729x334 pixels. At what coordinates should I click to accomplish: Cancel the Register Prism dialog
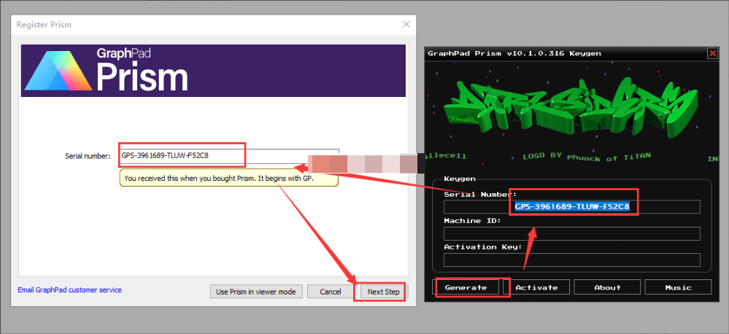(331, 292)
